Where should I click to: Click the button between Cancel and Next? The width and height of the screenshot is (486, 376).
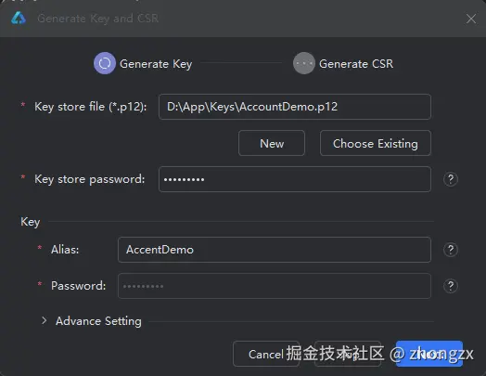pos(348,354)
